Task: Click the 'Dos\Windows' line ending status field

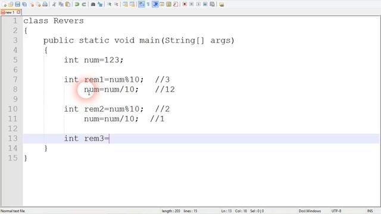Action: click(x=310, y=211)
